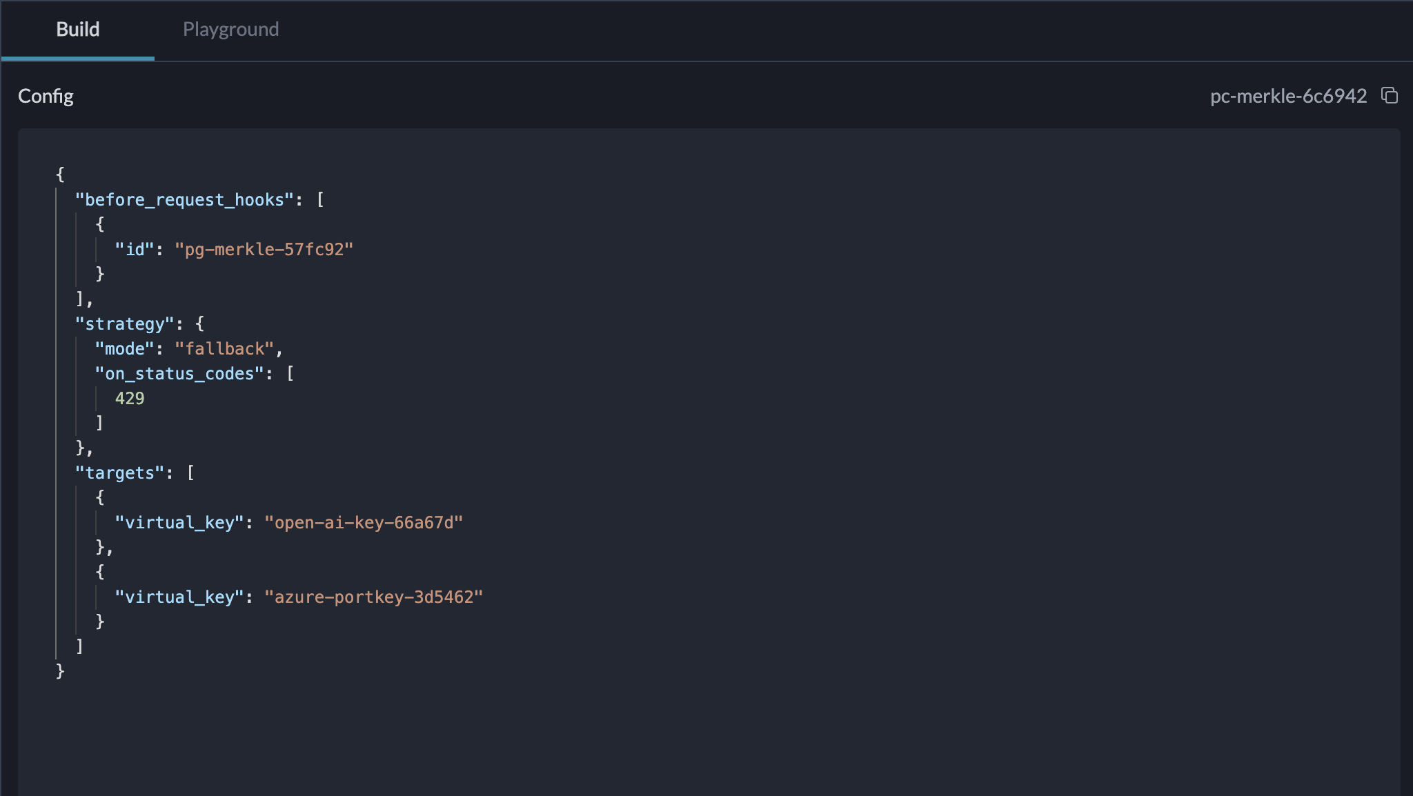This screenshot has width=1413, height=796.
Task: Click the pc-merkle-6c6942 config identifier text
Action: coord(1287,96)
